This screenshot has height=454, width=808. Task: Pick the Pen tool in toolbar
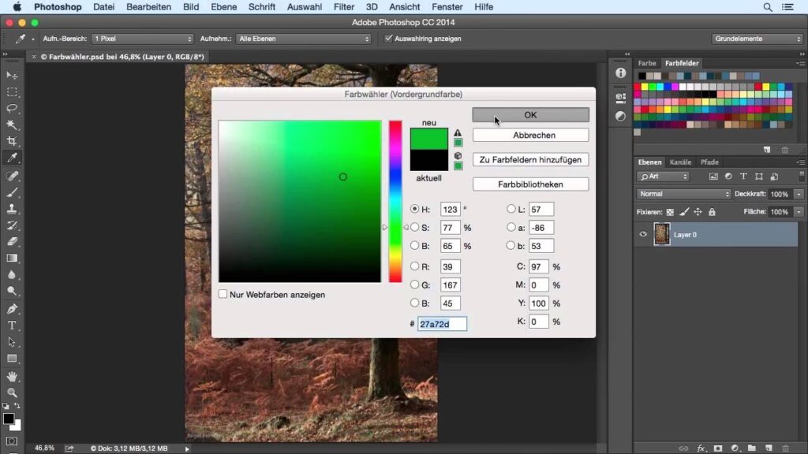coord(12,308)
